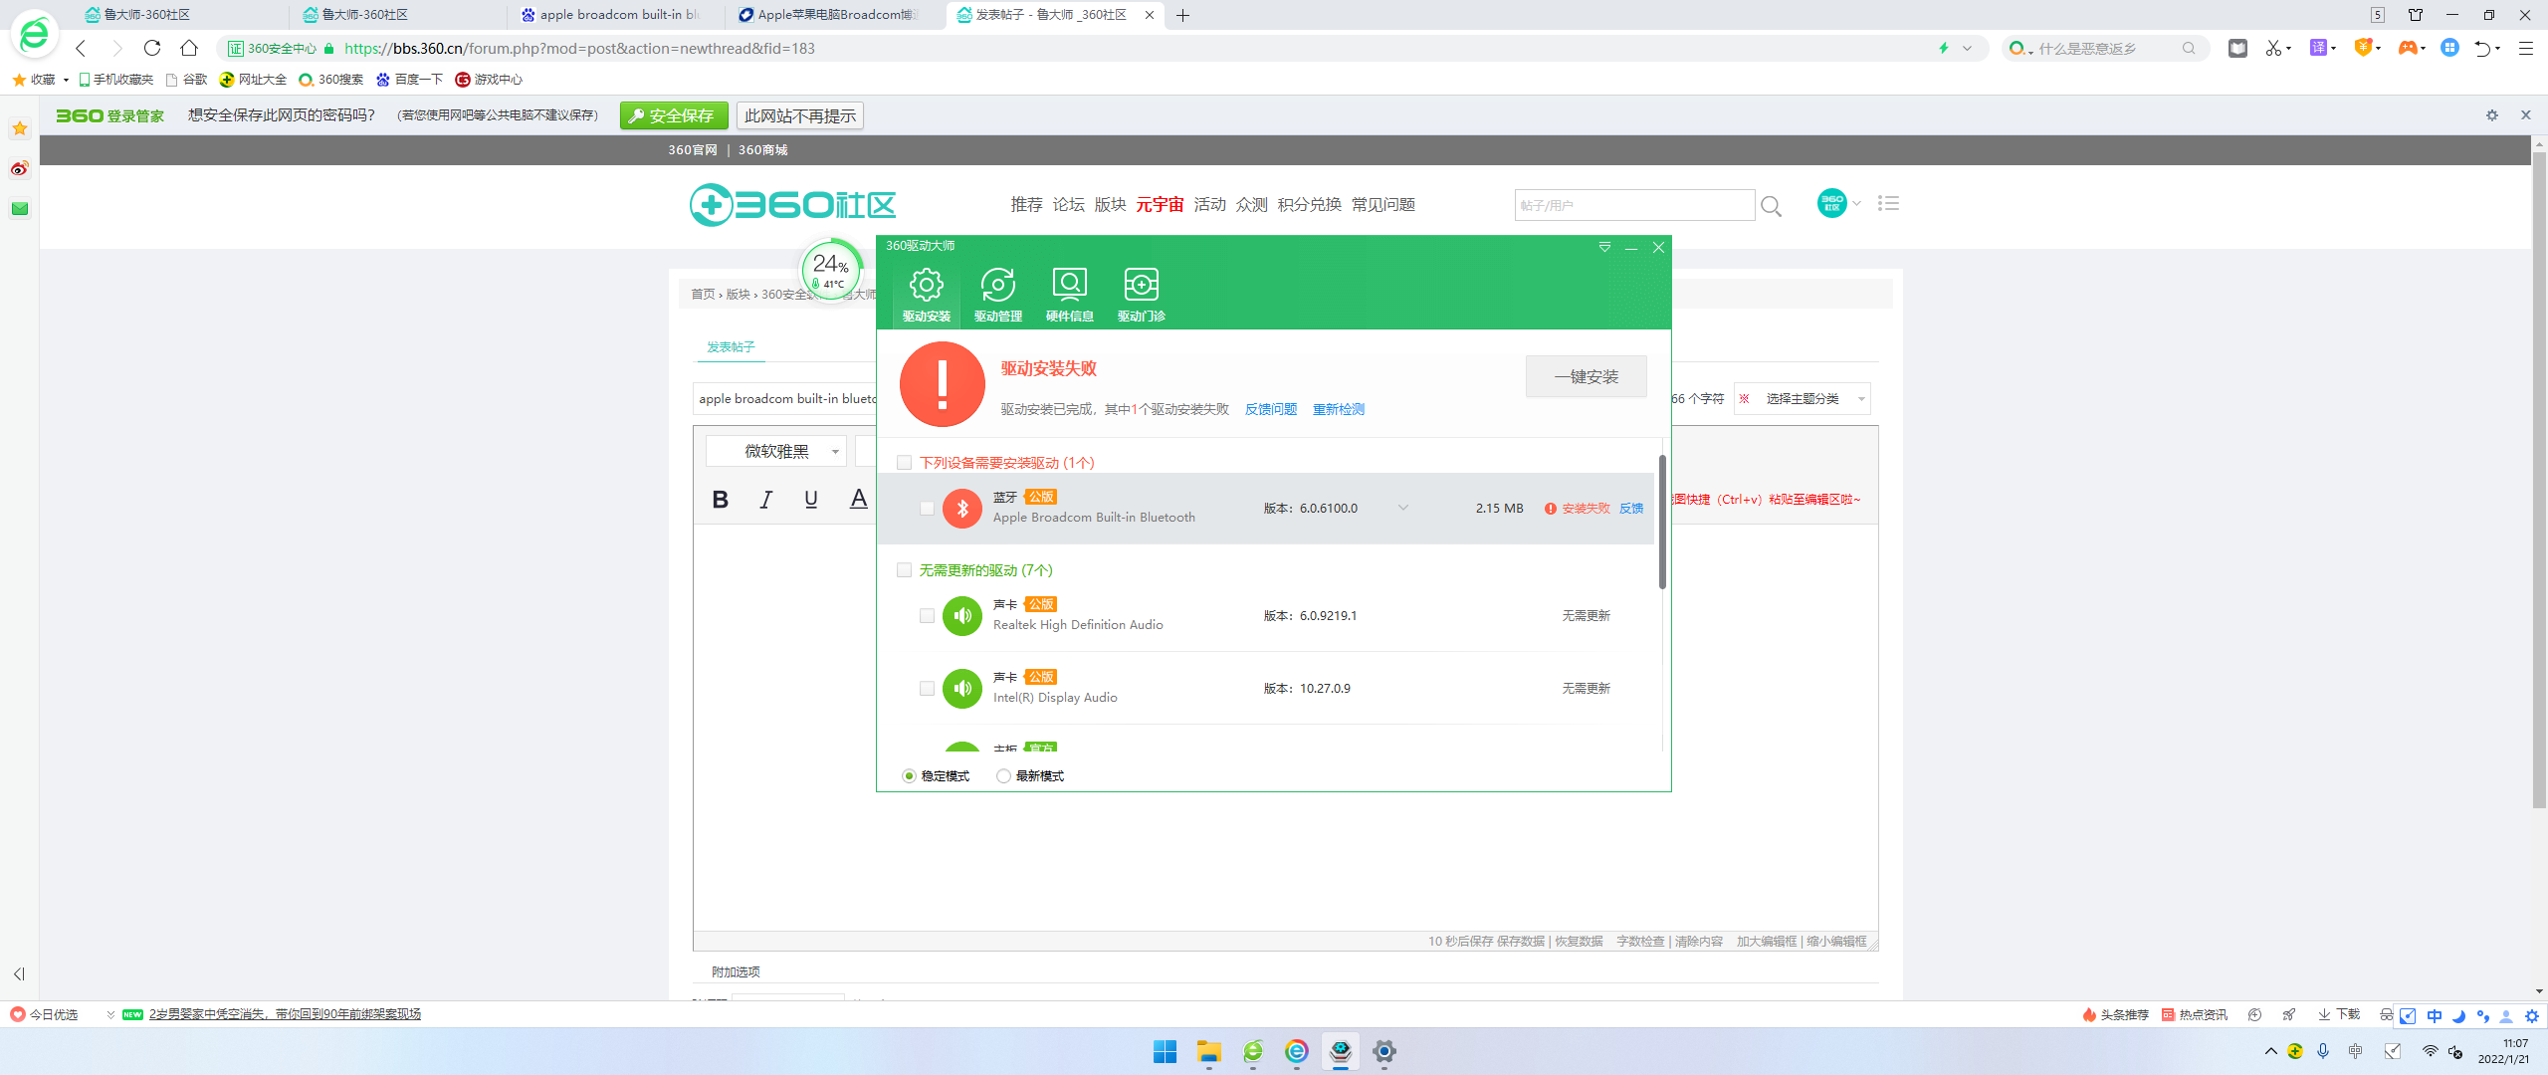Open the 360驱动大师 title bar menu icon

pyautogui.click(x=1604, y=247)
